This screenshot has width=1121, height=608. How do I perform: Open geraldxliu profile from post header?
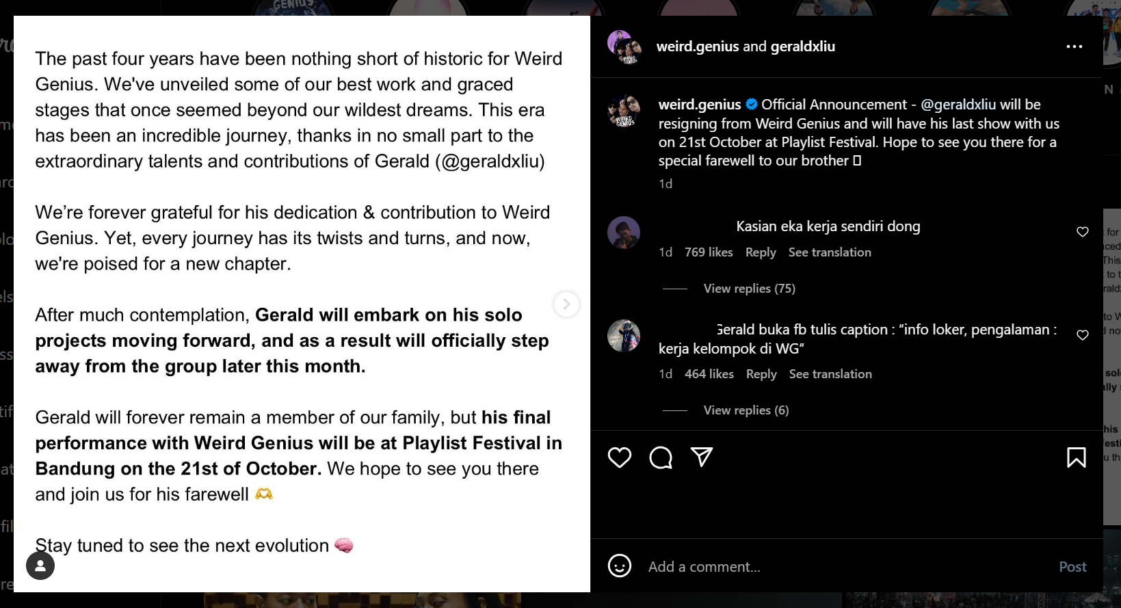[802, 47]
